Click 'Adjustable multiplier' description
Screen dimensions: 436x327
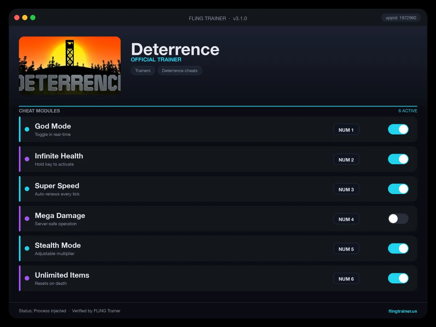[54, 254]
